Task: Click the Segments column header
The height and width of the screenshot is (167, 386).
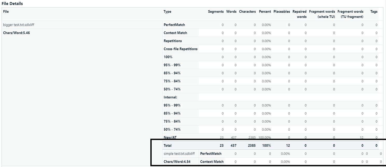Action: pyautogui.click(x=216, y=11)
